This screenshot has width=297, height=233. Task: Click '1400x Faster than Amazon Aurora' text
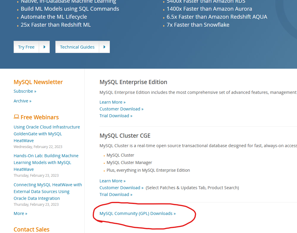[x=209, y=9]
